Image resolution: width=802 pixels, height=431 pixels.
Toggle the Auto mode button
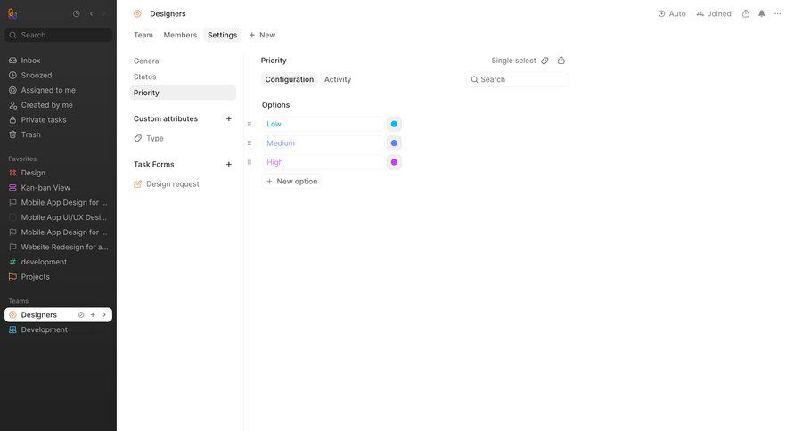[672, 13]
